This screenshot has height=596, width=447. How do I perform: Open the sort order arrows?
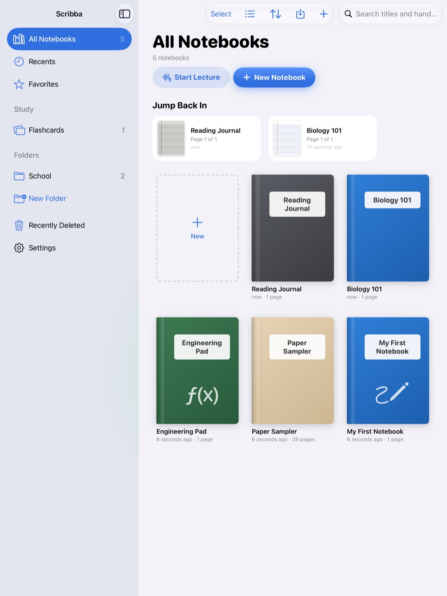point(276,14)
